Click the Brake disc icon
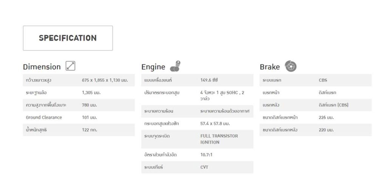The image size is (387, 193). (290, 66)
